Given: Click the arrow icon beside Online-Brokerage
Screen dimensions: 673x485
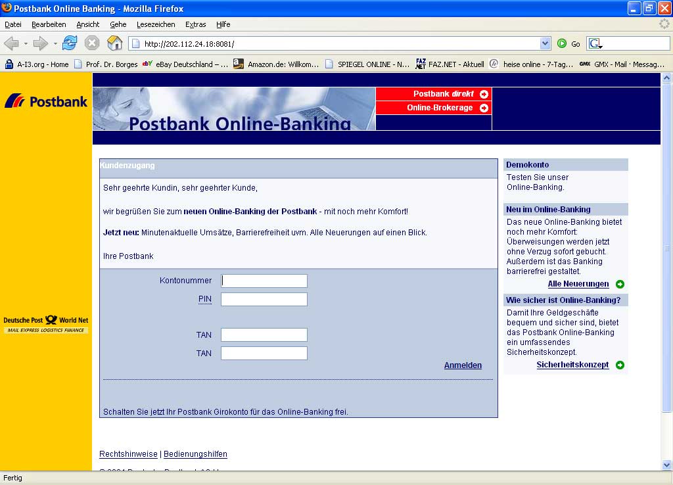Looking at the screenshot, I should pyautogui.click(x=484, y=108).
